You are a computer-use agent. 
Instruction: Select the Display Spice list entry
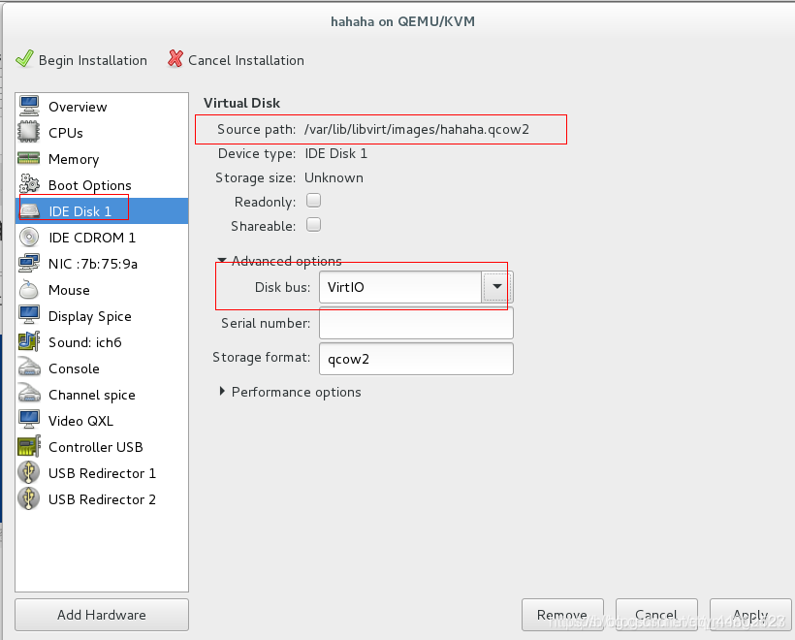pos(102,316)
